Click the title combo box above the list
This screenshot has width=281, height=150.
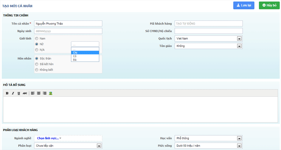[x=85, y=44]
